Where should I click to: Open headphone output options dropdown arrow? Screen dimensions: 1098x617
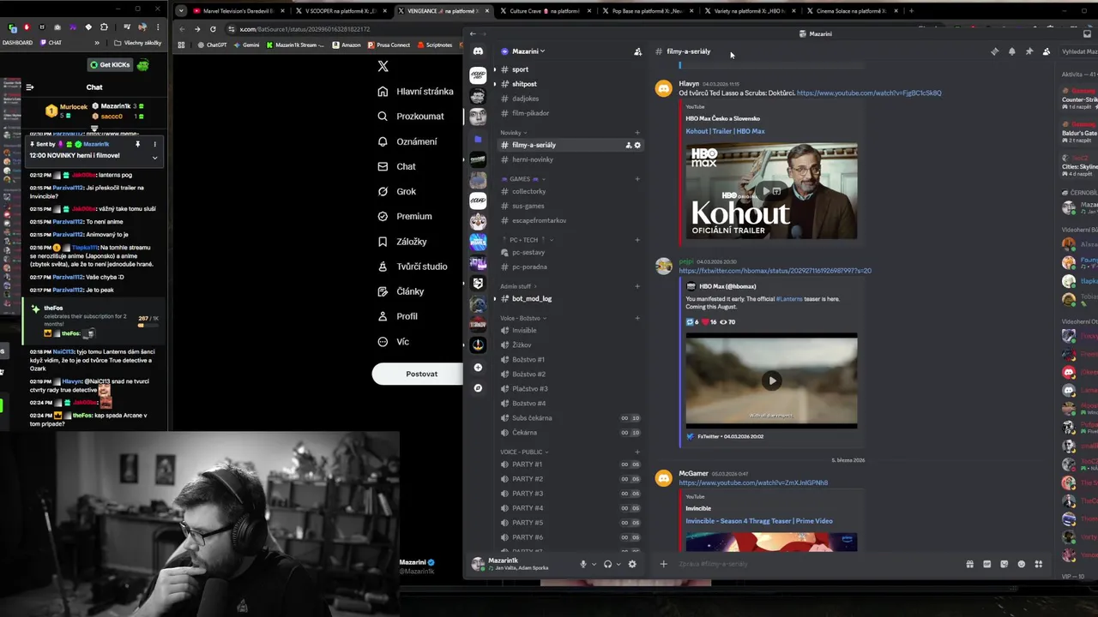[x=618, y=564]
